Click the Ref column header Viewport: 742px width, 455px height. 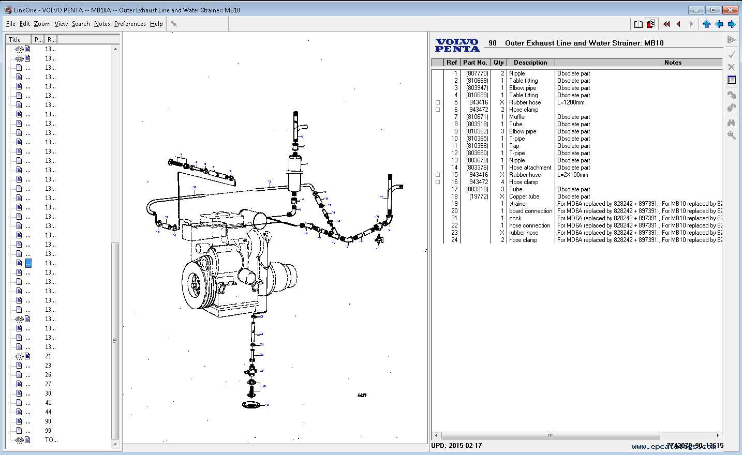pyautogui.click(x=452, y=63)
